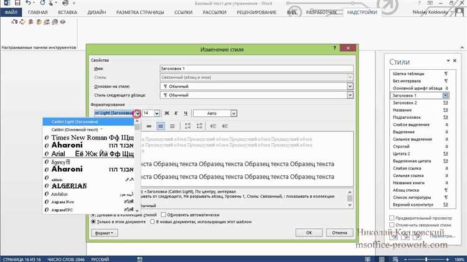Select 'Calibri (Основной текст)' font entry
Screen dimensions: 467x262
click(89, 130)
